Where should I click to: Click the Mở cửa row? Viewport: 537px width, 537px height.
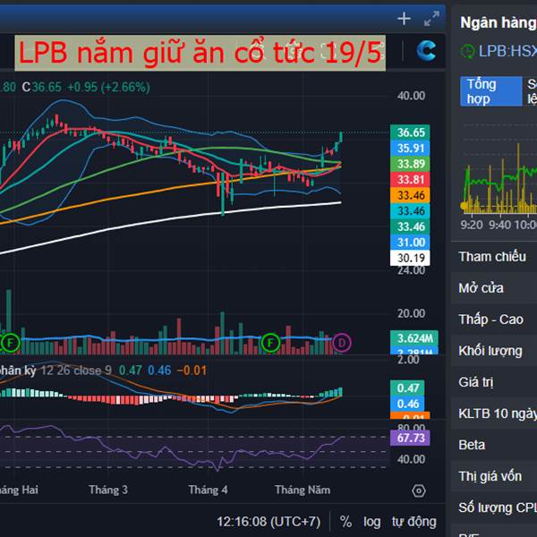point(494,288)
